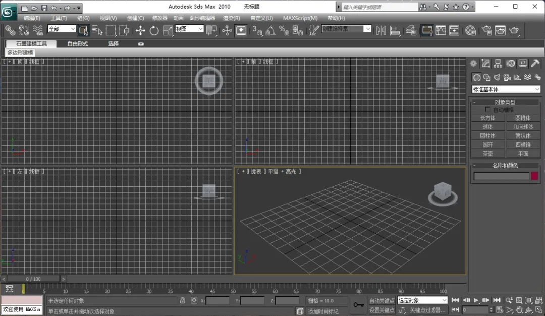Select the Move tool in the main toolbar
The image size is (545, 316).
pos(140,30)
